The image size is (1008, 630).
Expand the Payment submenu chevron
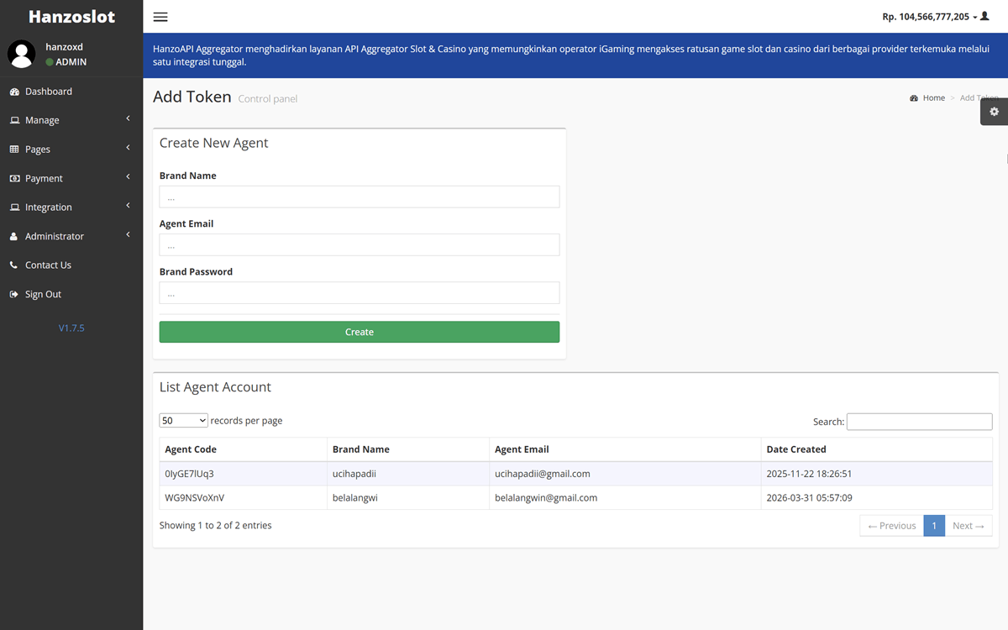click(x=128, y=177)
